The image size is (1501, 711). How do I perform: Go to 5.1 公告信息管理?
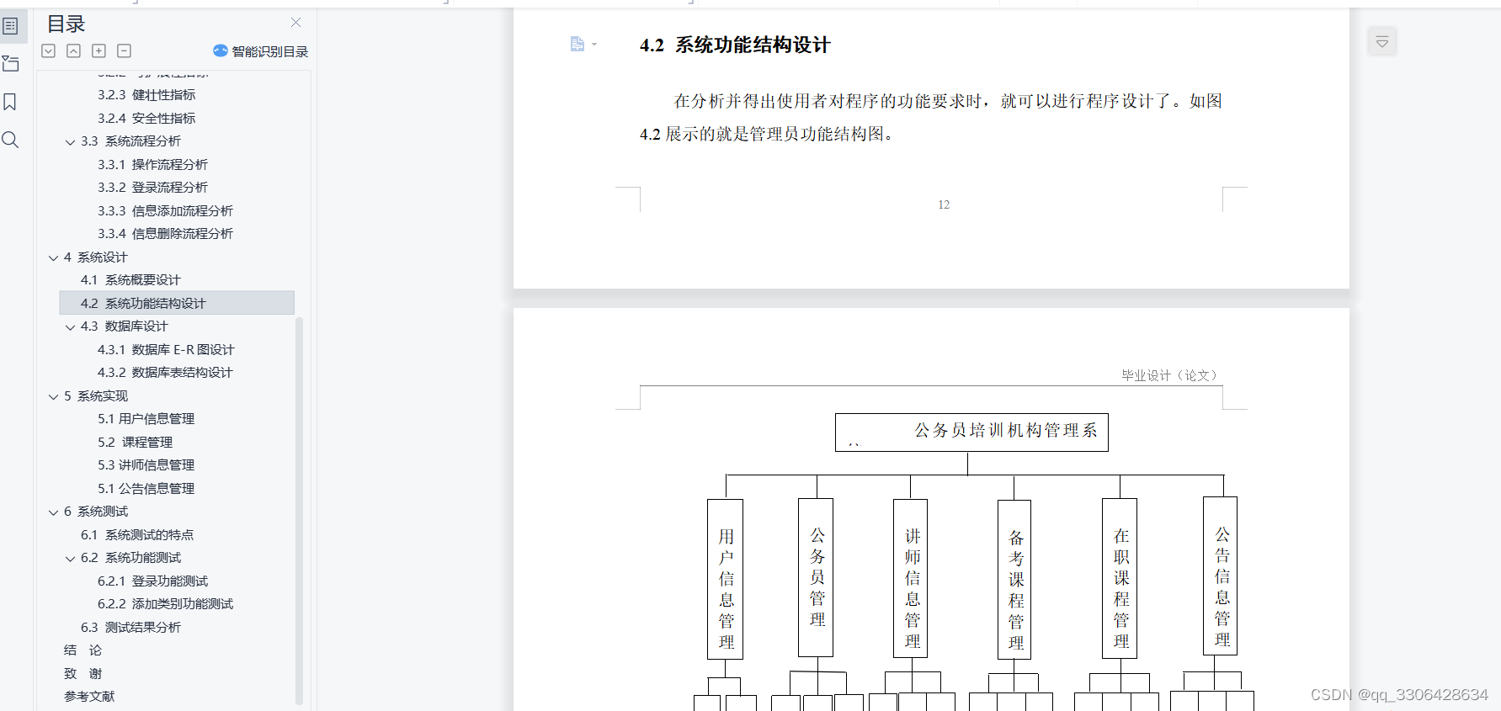pos(146,489)
